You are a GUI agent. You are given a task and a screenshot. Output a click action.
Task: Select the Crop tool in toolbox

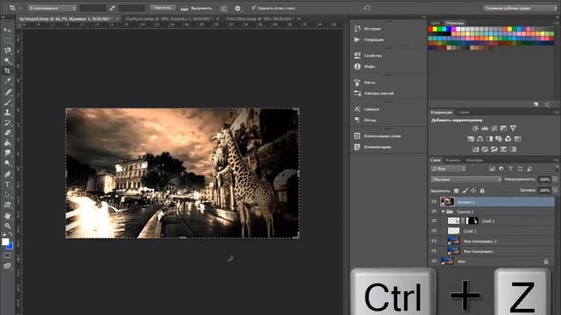tap(8, 71)
